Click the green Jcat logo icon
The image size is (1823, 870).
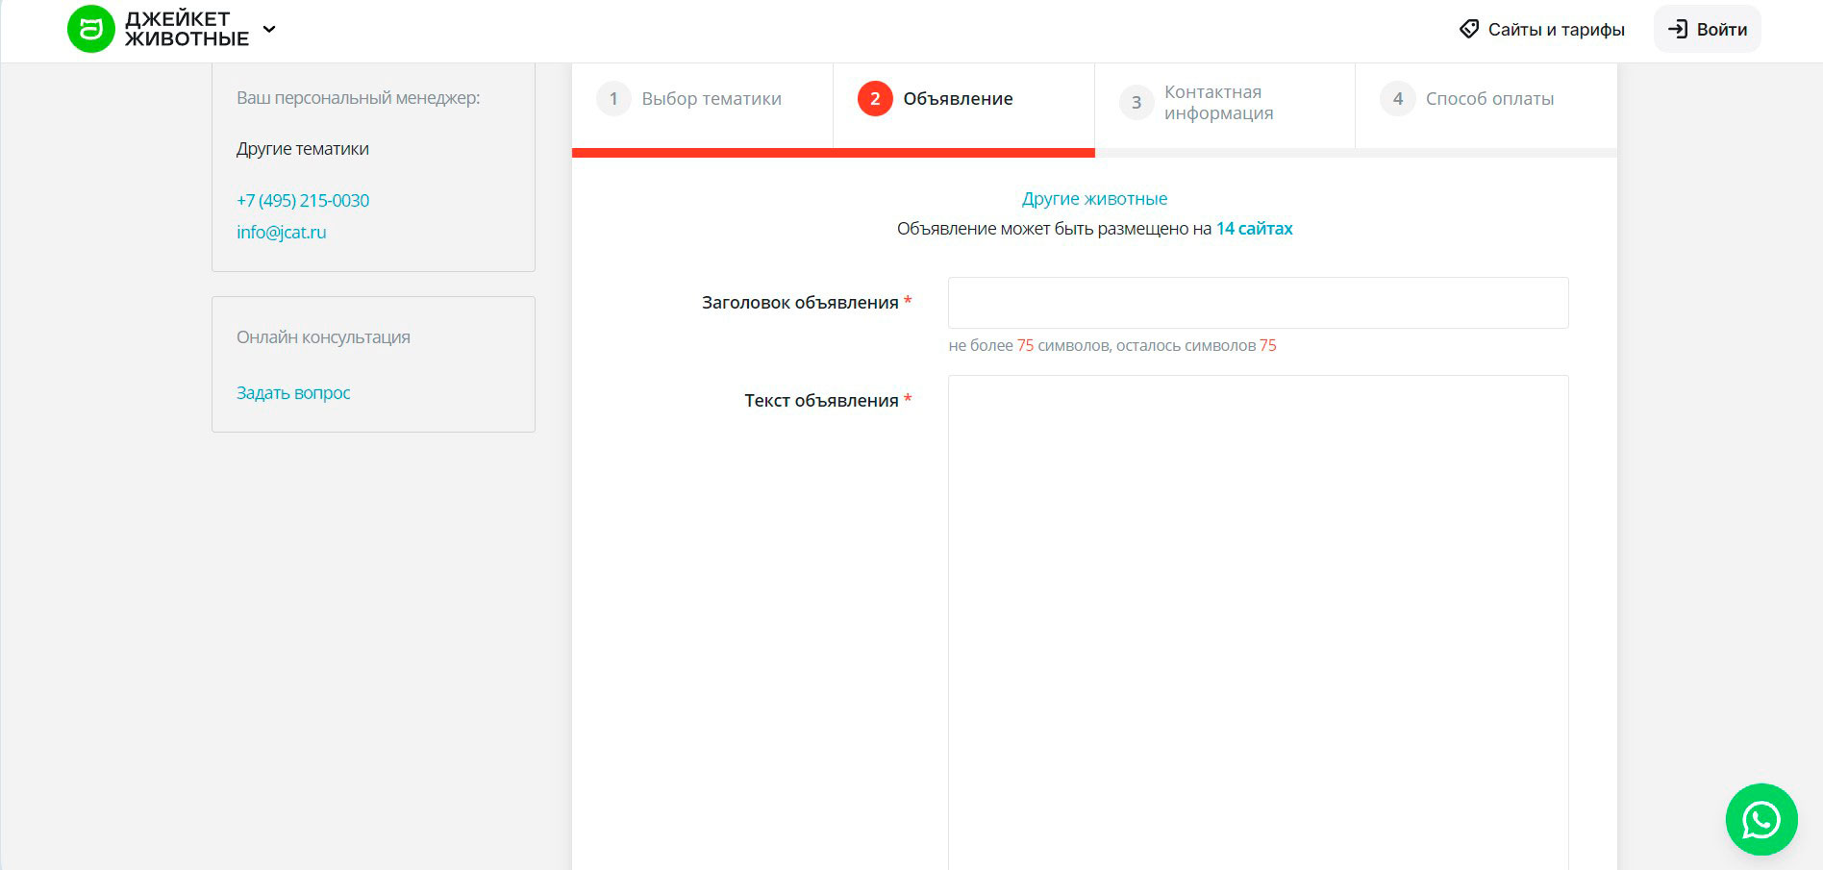(x=91, y=29)
